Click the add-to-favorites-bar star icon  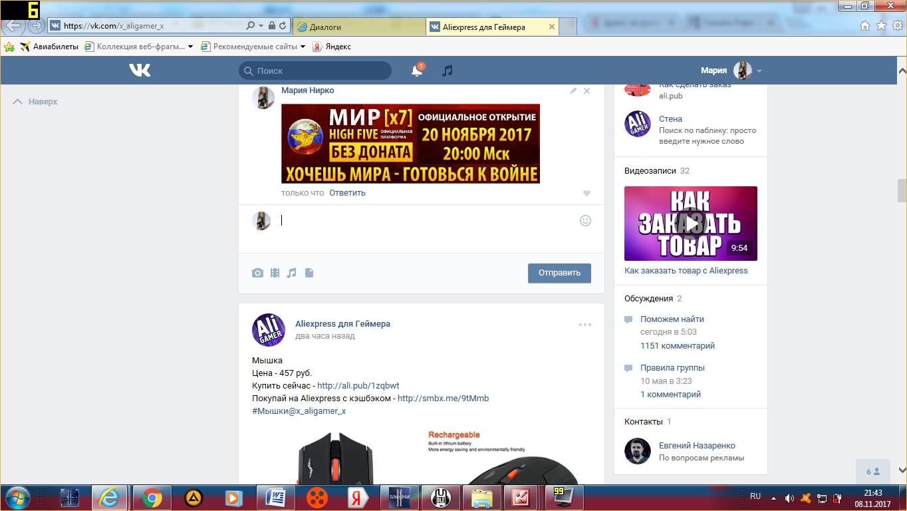pos(9,47)
